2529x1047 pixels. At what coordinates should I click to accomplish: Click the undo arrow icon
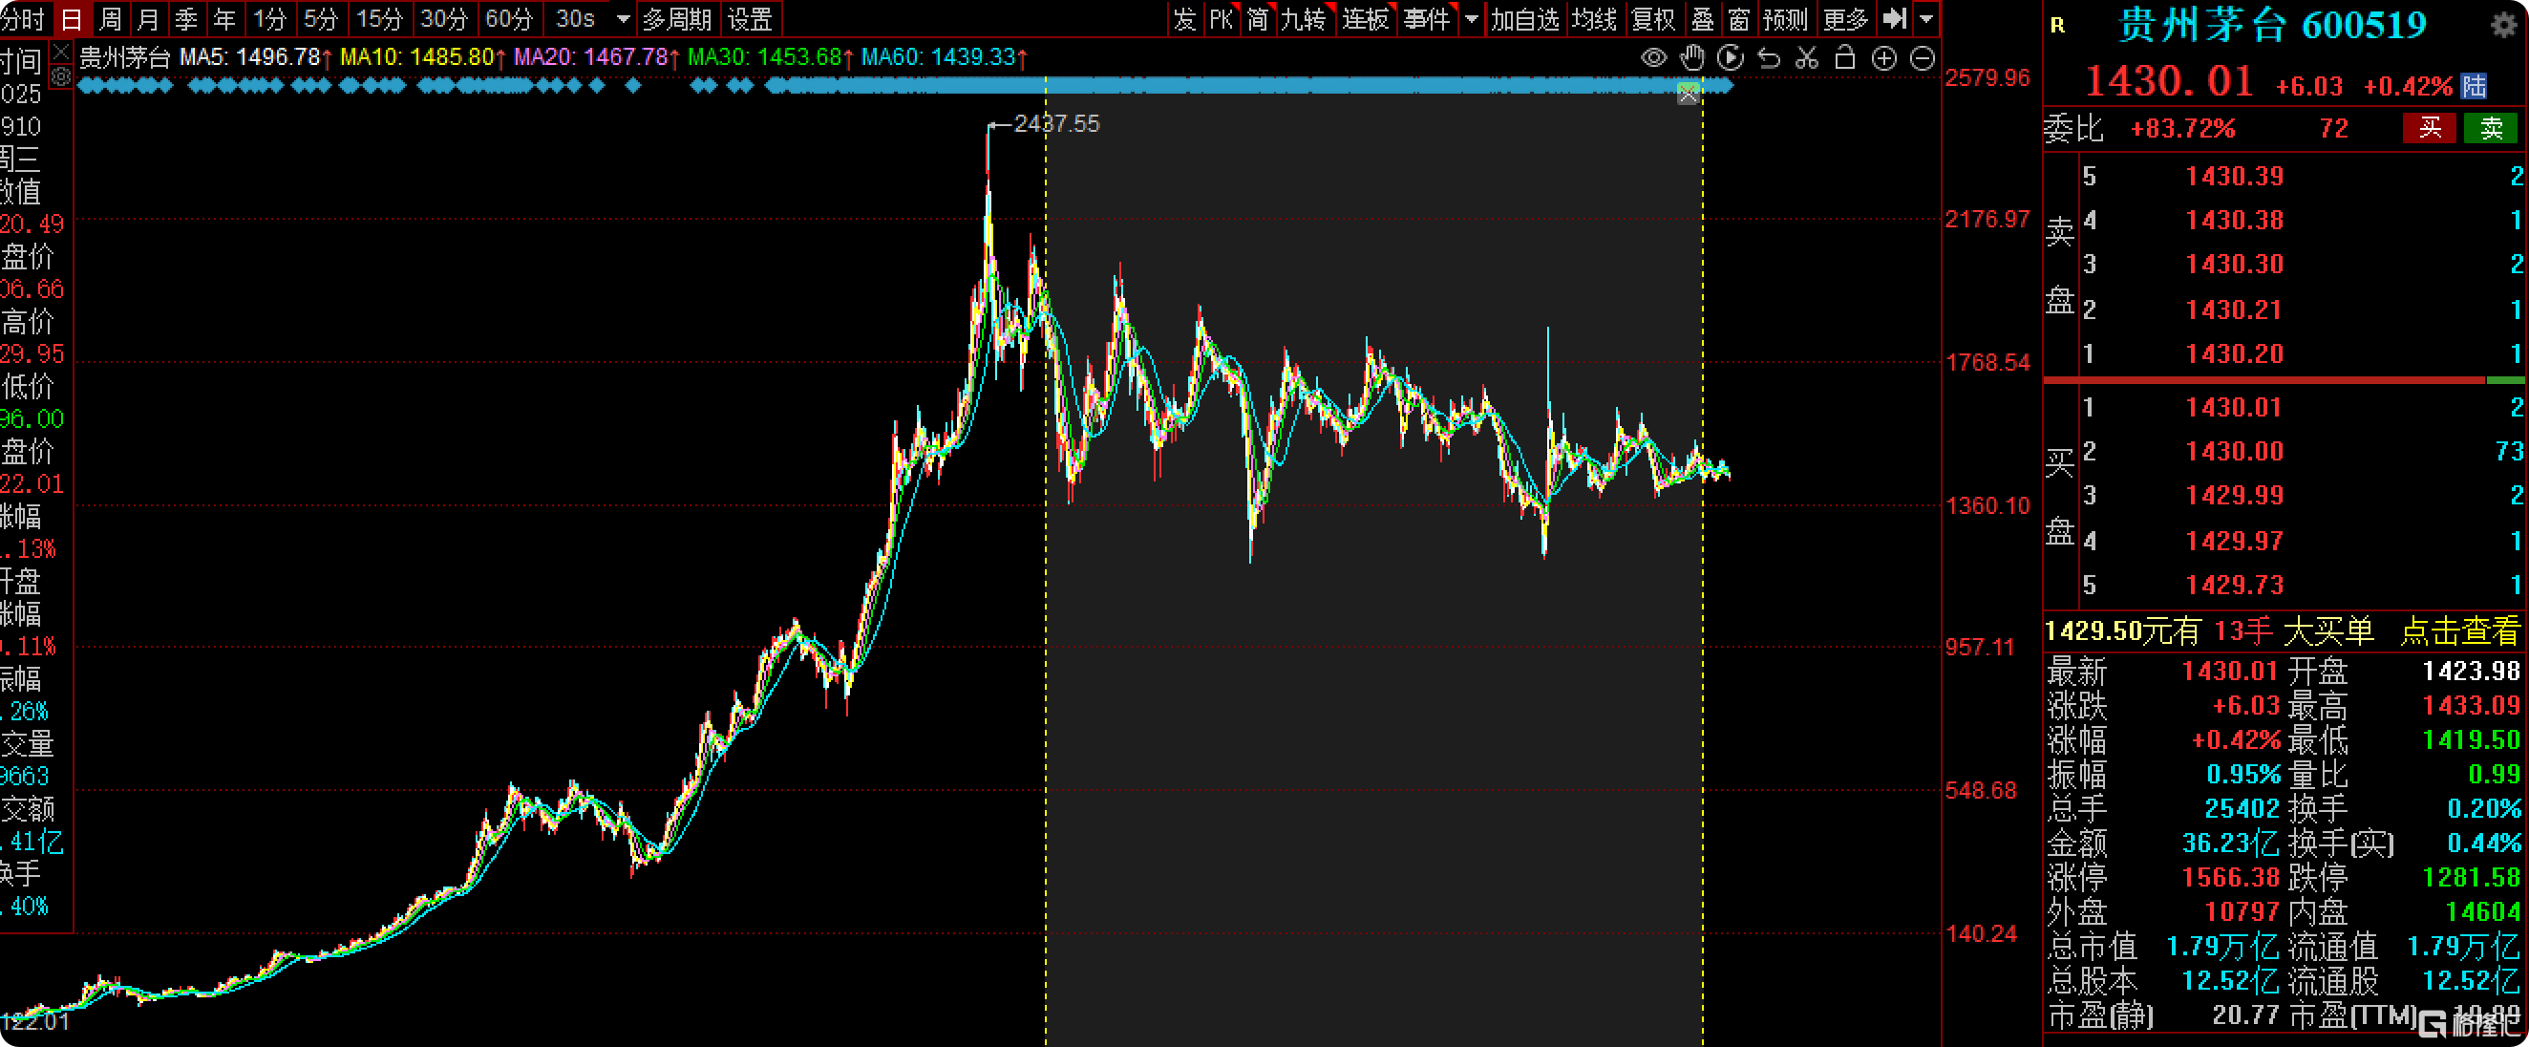1768,58
